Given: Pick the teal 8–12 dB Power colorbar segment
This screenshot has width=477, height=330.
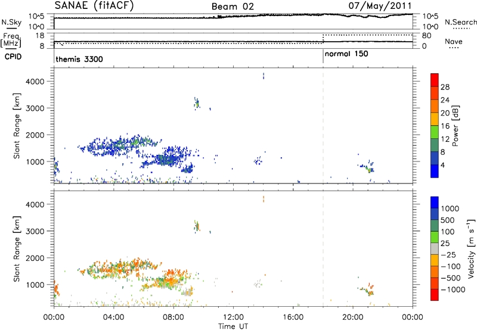Looking at the screenshot, I should click(435, 145).
